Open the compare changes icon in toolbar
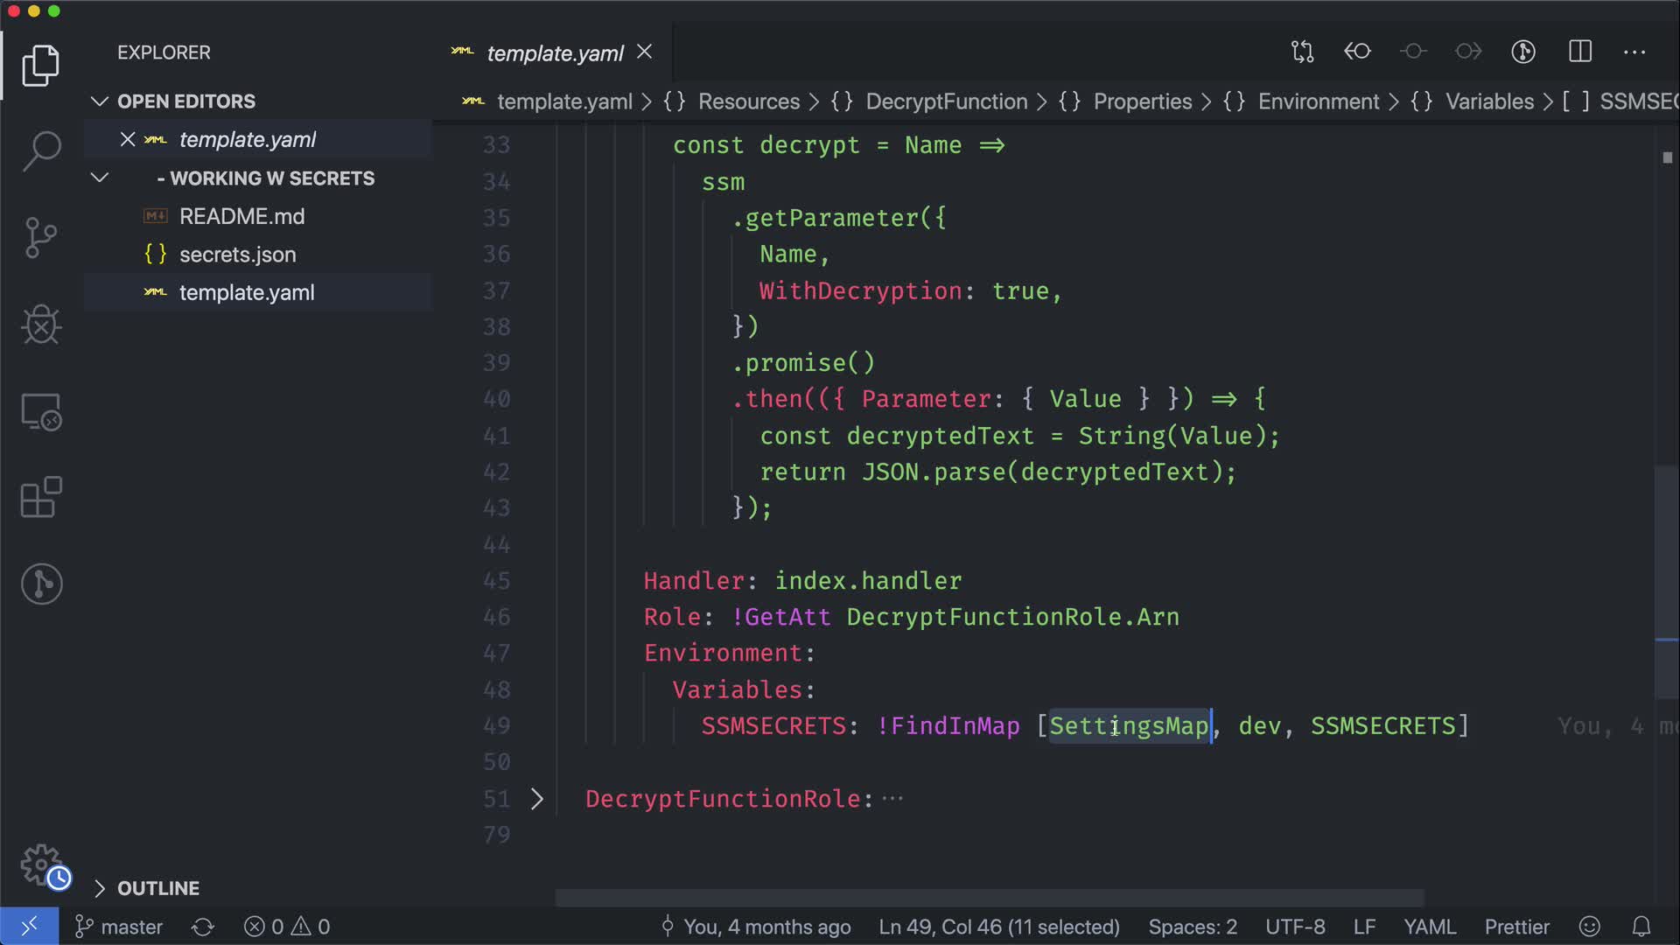 point(1302,52)
